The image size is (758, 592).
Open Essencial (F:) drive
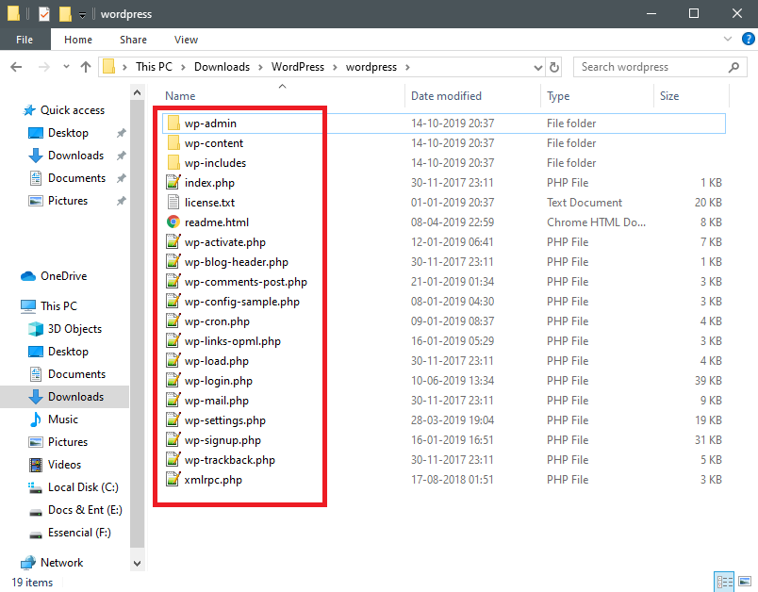pyautogui.click(x=79, y=533)
